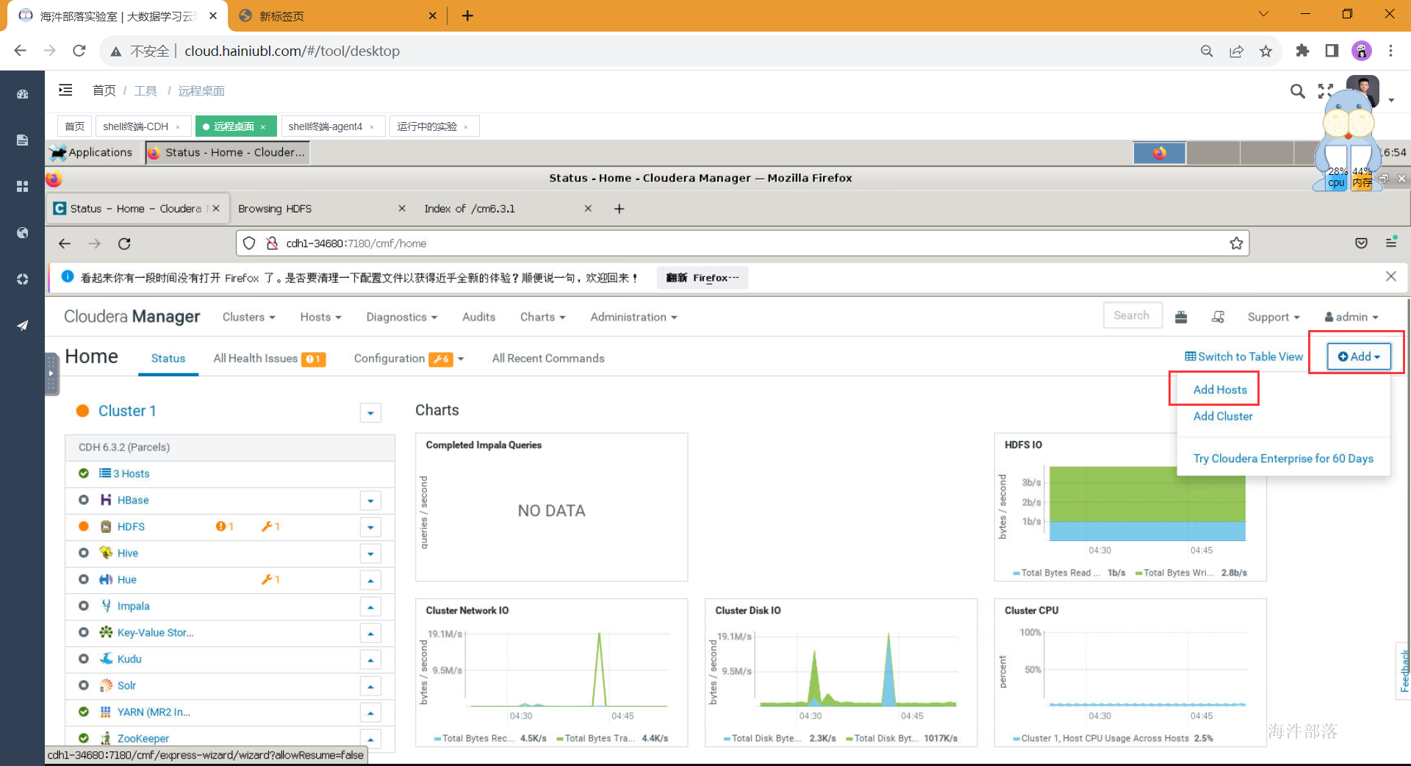Click the Hive service icon
Image resolution: width=1411 pixels, height=766 pixels.
[x=106, y=553]
